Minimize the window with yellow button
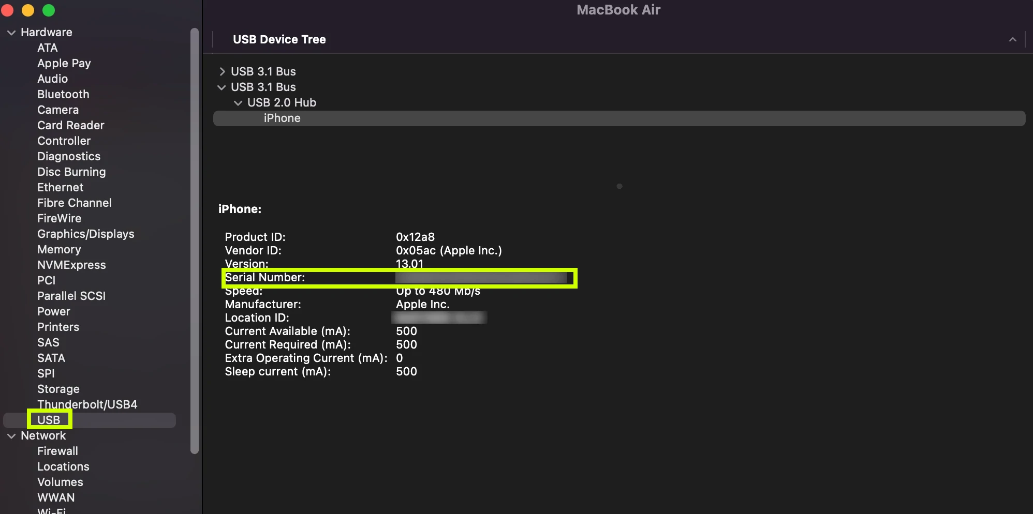The width and height of the screenshot is (1033, 514). tap(28, 10)
